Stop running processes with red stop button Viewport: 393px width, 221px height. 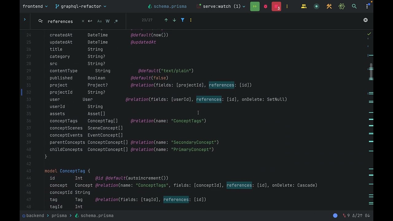pos(276,6)
